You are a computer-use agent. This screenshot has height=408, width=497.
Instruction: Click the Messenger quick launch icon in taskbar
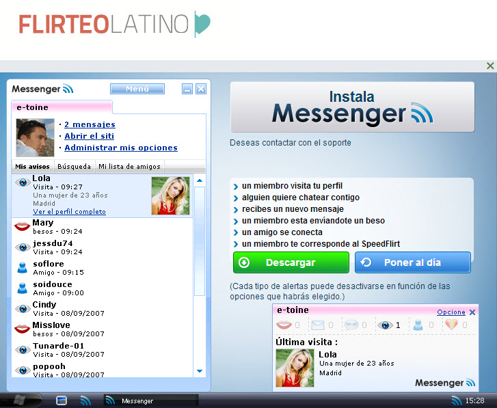point(85,400)
